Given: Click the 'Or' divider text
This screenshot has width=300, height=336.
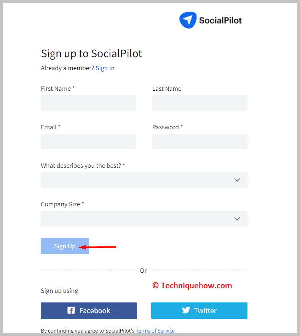Looking at the screenshot, I should coord(144,270).
